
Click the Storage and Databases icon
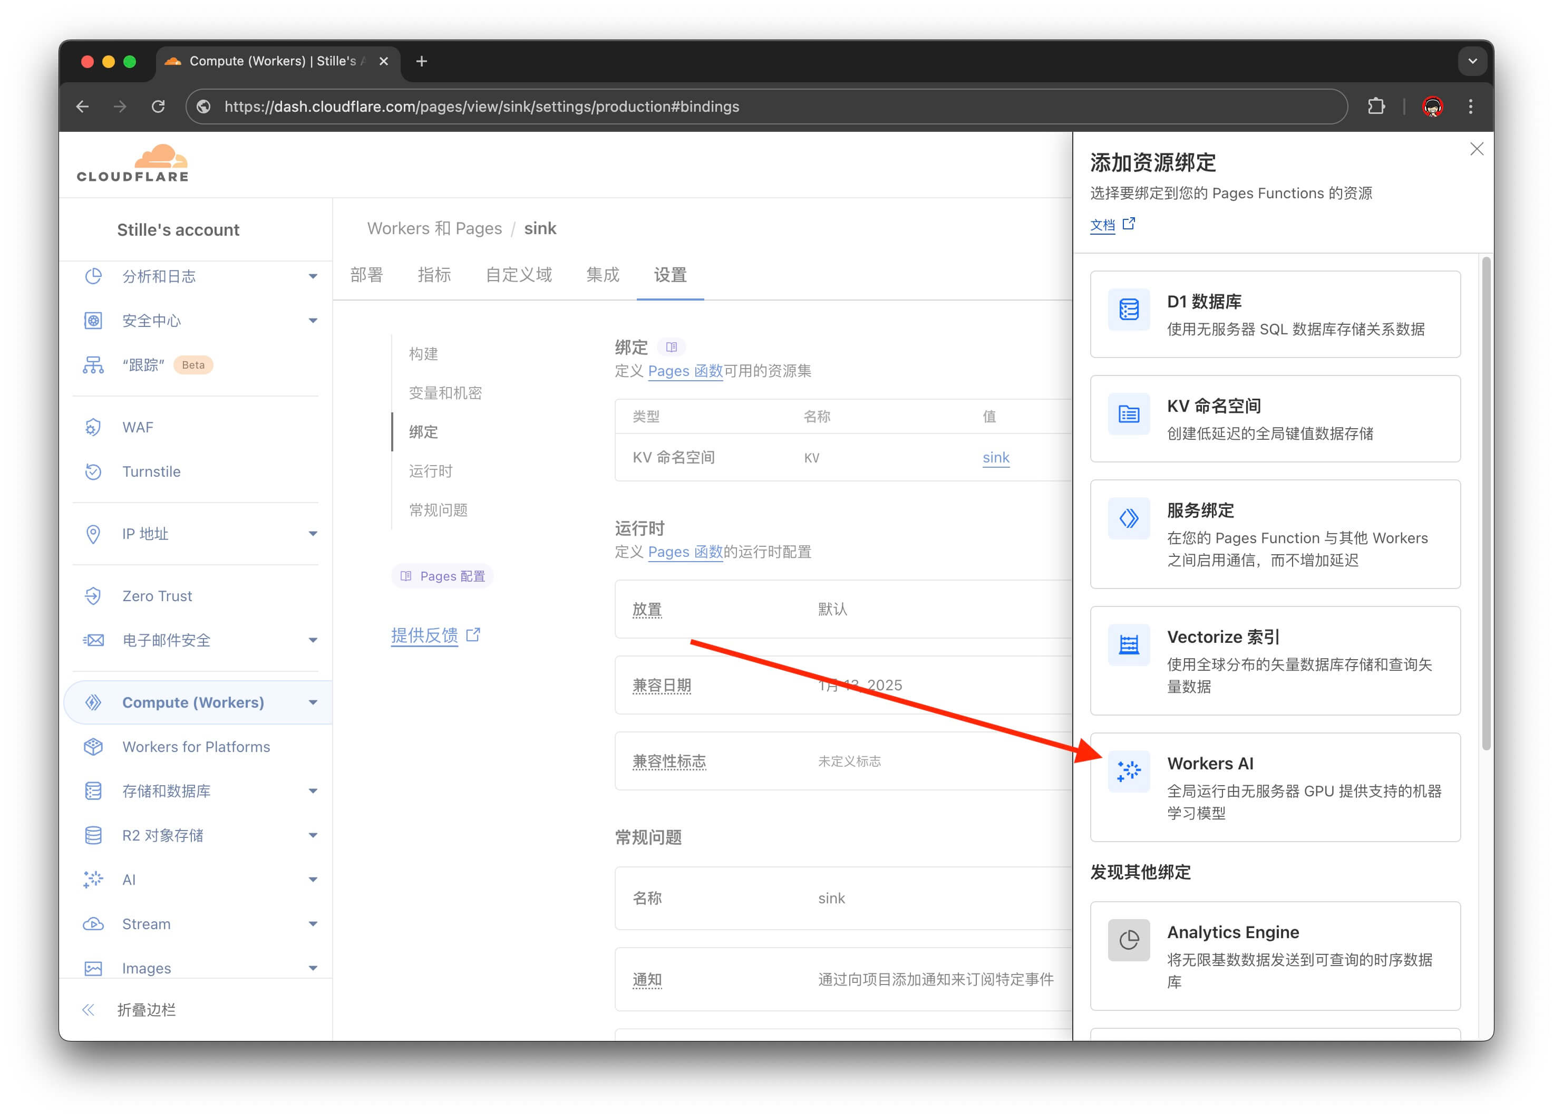(93, 792)
